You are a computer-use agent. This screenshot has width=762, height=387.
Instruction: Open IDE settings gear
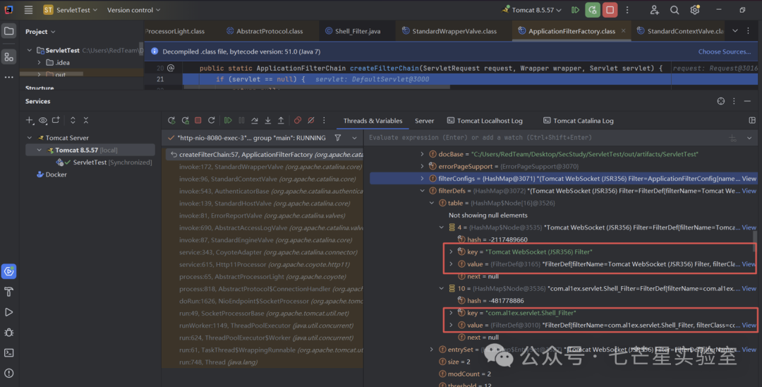click(695, 10)
